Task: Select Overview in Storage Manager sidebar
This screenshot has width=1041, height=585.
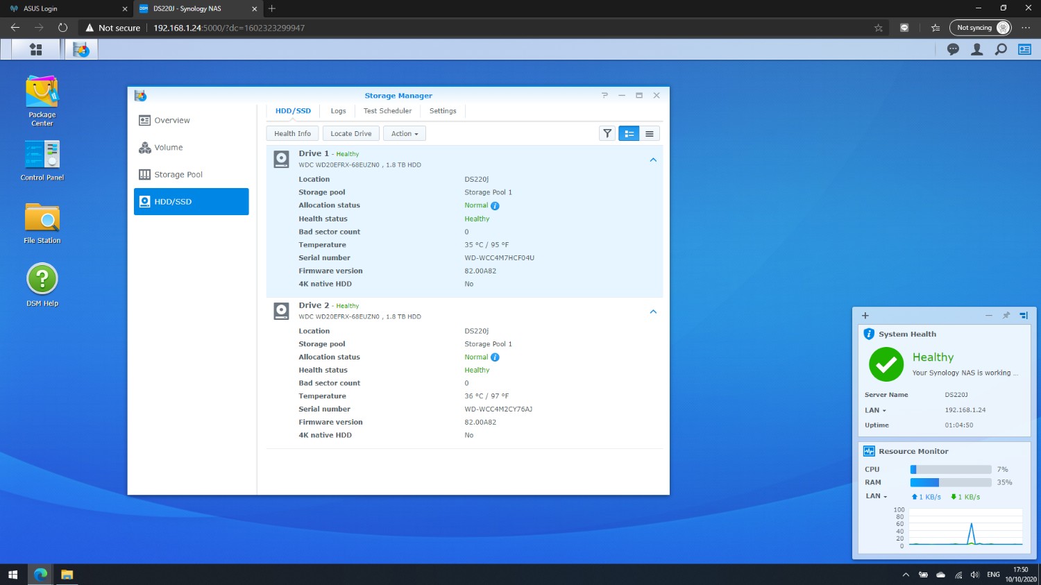Action: click(x=192, y=120)
